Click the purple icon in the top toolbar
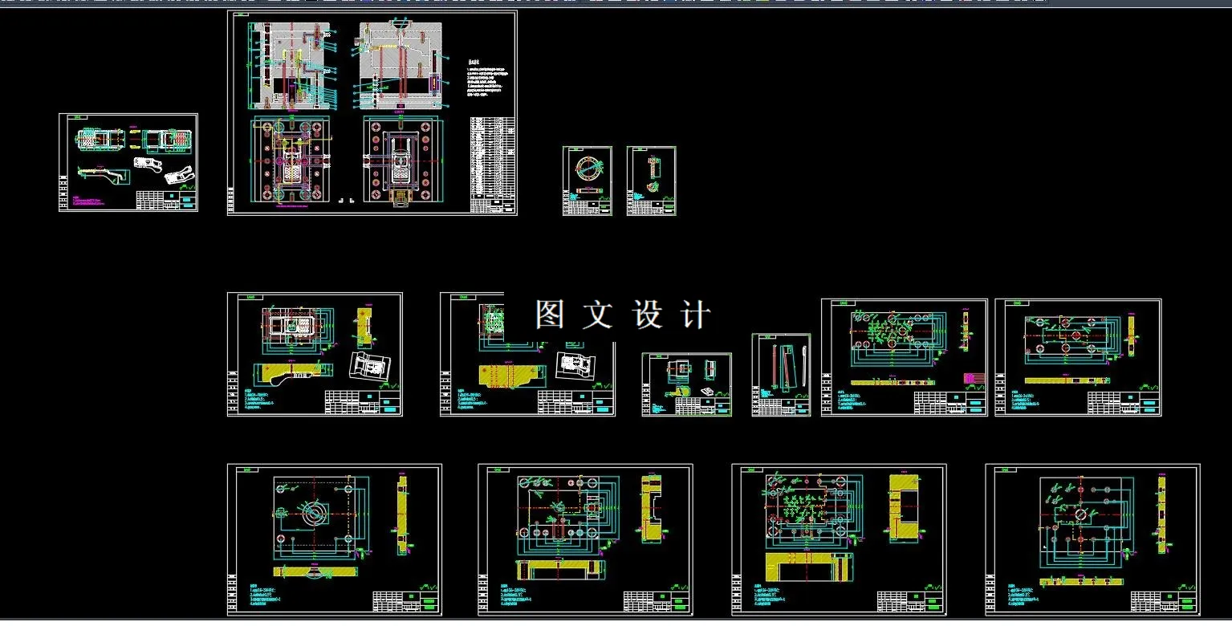Image resolution: width=1232 pixels, height=626 pixels. [x=367, y=3]
